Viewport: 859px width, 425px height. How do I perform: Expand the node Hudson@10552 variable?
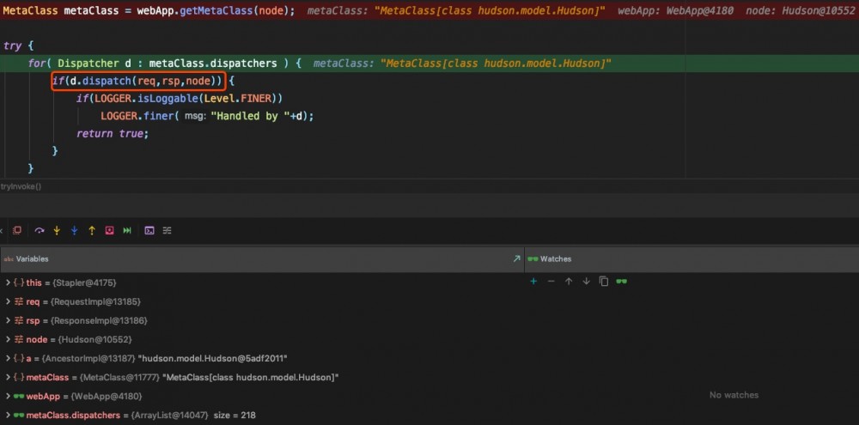pos(7,339)
